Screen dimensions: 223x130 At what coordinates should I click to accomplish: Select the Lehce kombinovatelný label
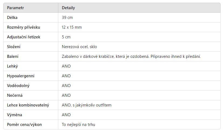[x=28, y=105]
